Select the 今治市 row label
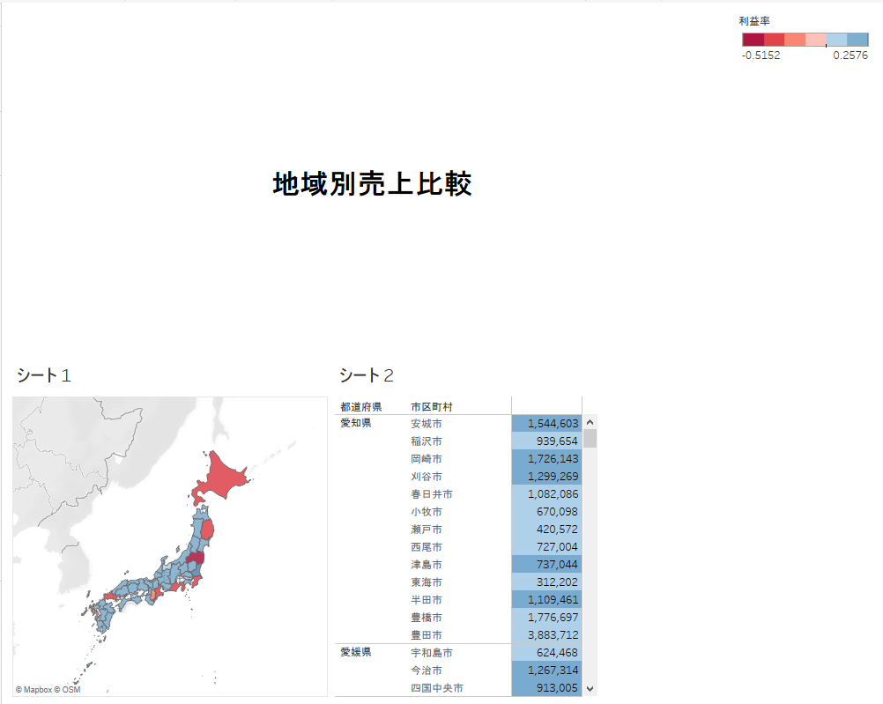This screenshot has width=883, height=704. point(427,671)
